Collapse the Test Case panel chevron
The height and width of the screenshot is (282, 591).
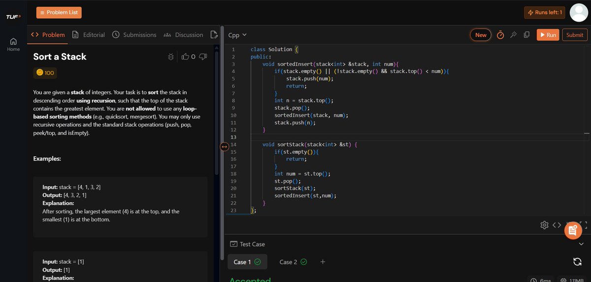tap(581, 244)
